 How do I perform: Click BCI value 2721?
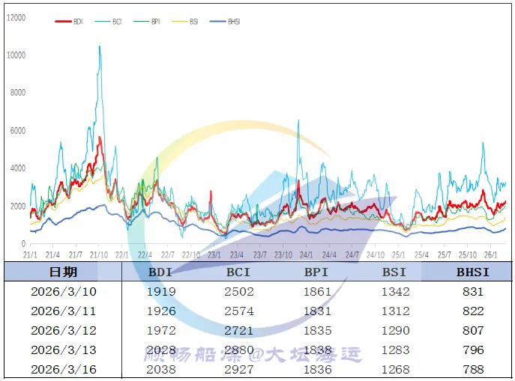coord(239,331)
